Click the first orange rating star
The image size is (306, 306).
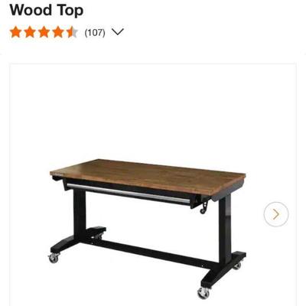pos(15,32)
